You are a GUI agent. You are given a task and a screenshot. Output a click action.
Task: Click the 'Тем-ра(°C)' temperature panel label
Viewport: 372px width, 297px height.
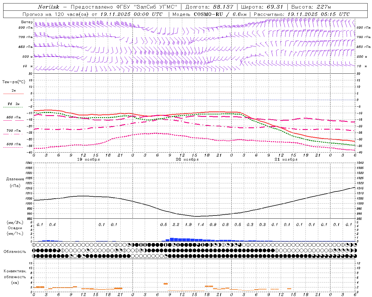click(14, 82)
